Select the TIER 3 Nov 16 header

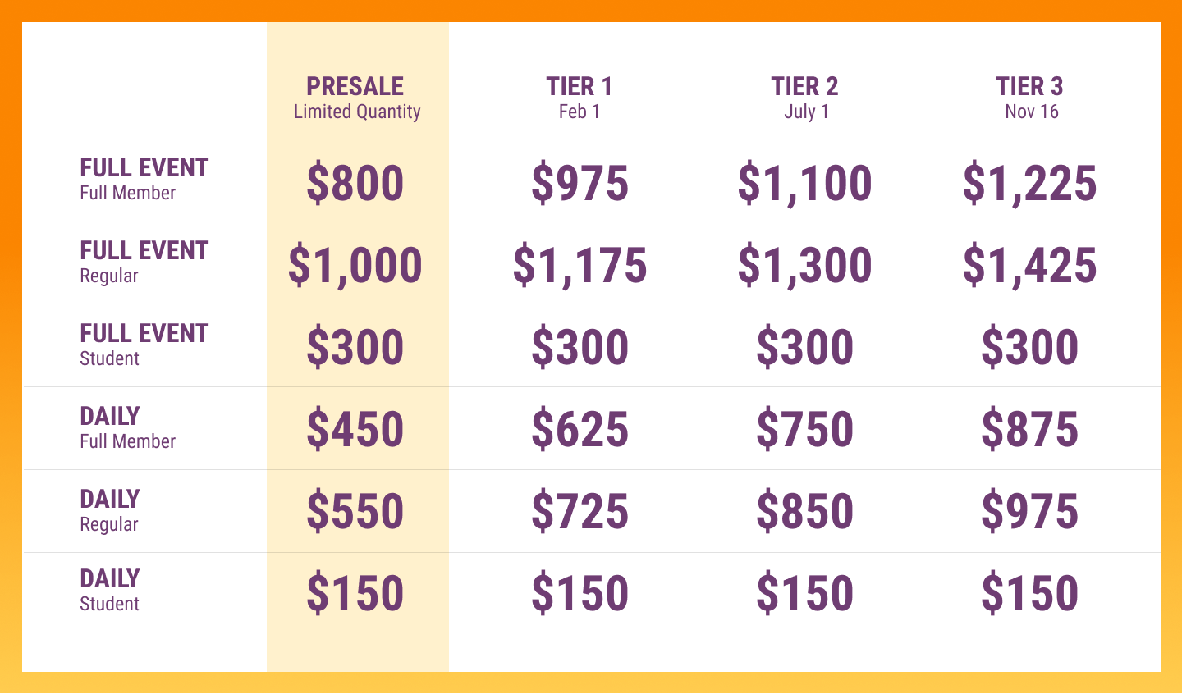(1029, 98)
